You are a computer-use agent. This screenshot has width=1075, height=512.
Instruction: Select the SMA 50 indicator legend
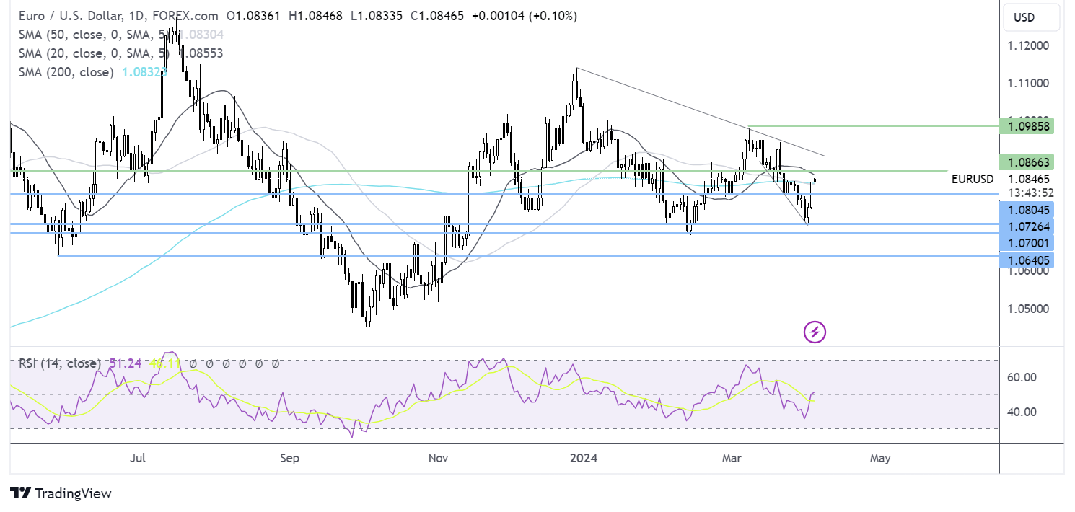94,34
